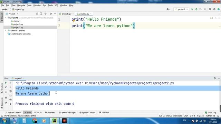Rerun project2 in Run tool window

tap(6, 83)
